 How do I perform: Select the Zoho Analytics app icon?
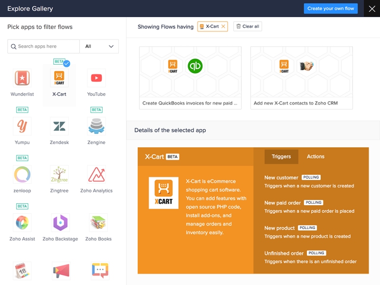[96, 174]
